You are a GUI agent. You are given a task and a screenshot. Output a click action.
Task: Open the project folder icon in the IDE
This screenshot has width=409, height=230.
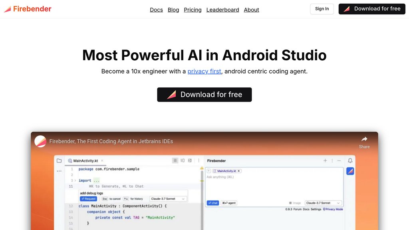pos(59,161)
